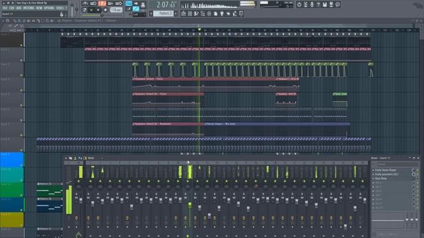Click the microphone audio recording icon
This screenshot has height=238, width=424.
(312, 5)
